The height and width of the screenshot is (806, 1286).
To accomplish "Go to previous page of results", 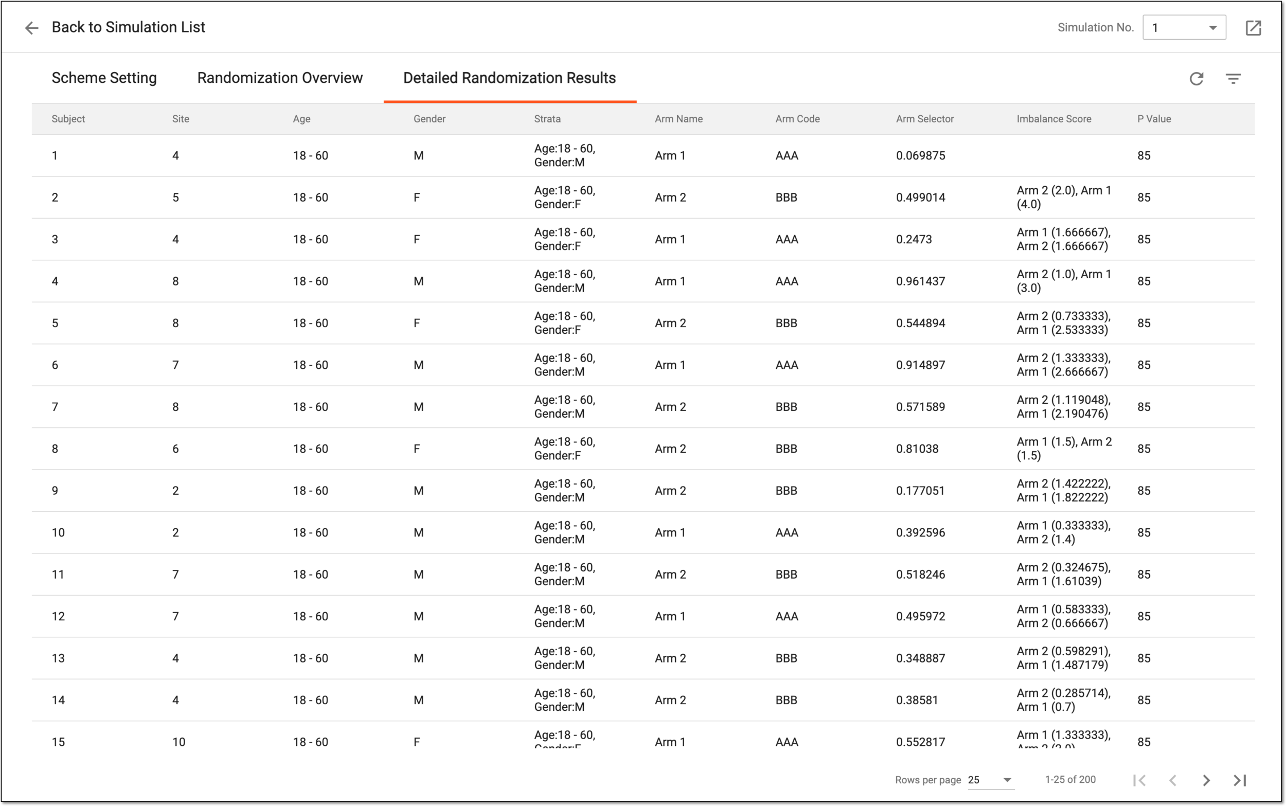I will click(1173, 780).
